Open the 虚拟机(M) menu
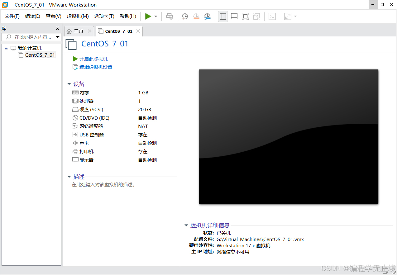Image resolution: width=397 pixels, height=275 pixels. 78,16
